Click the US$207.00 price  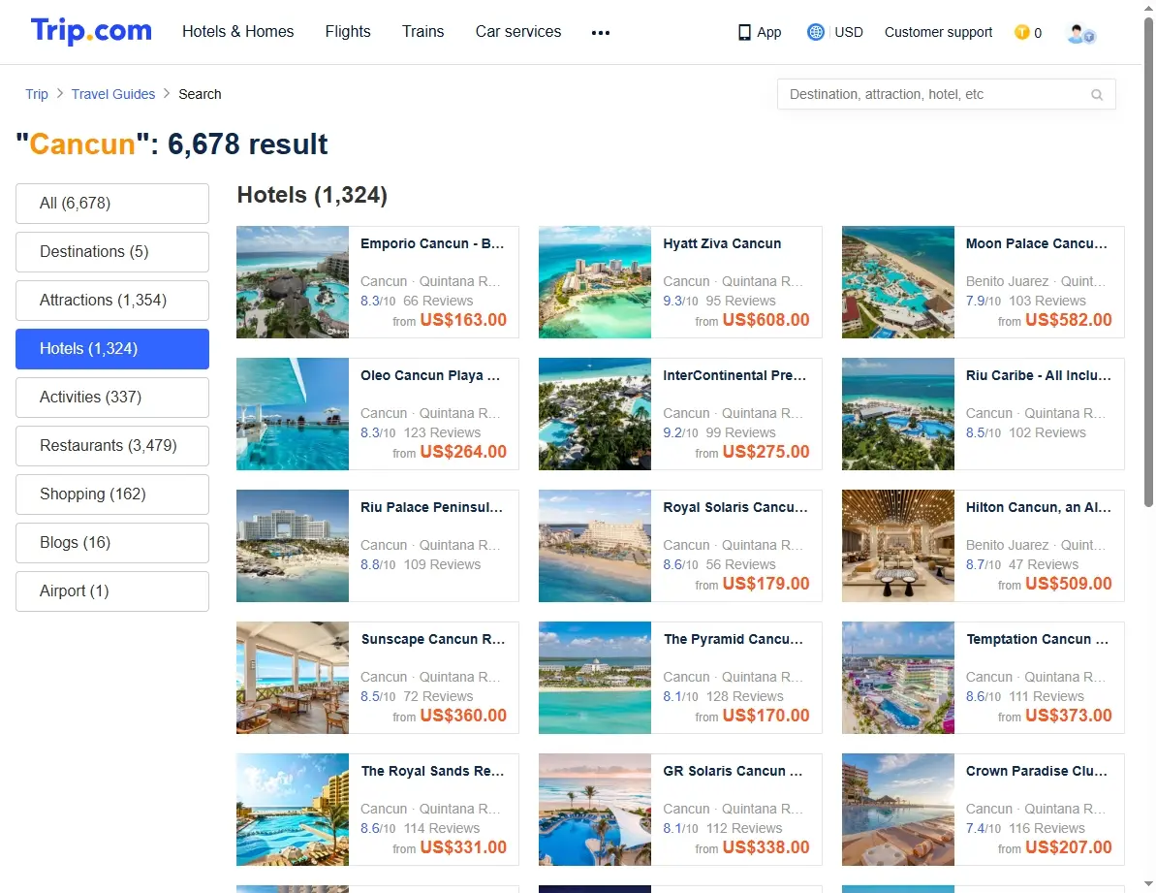coord(1068,848)
